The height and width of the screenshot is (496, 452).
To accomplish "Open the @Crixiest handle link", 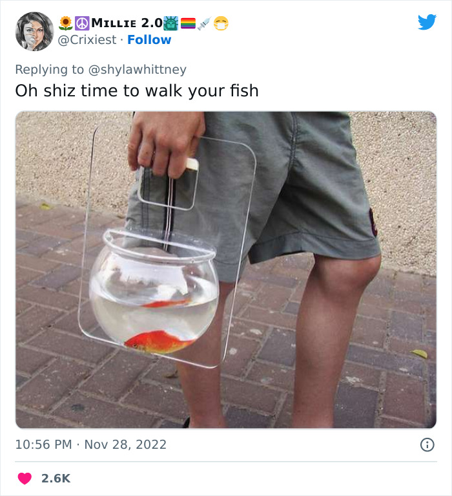I will point(88,40).
